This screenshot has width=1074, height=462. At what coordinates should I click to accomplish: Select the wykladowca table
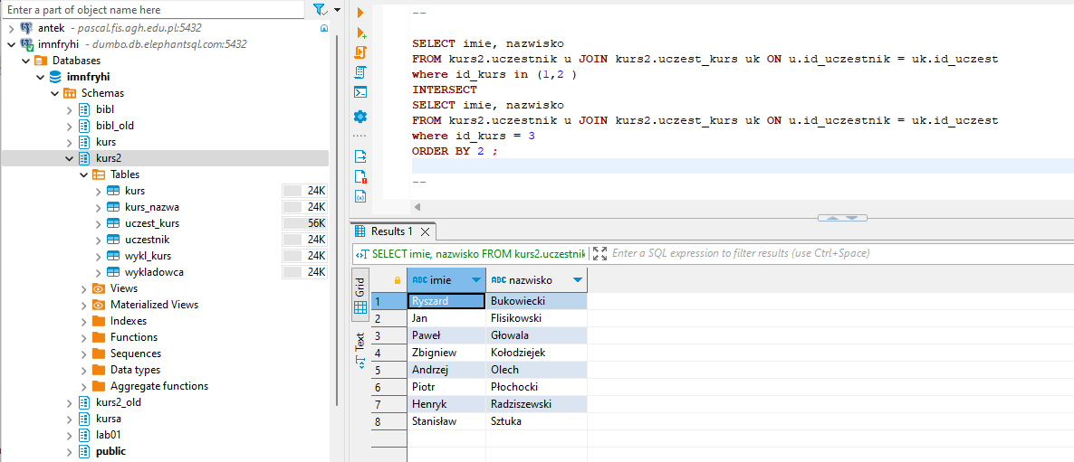[x=154, y=272]
